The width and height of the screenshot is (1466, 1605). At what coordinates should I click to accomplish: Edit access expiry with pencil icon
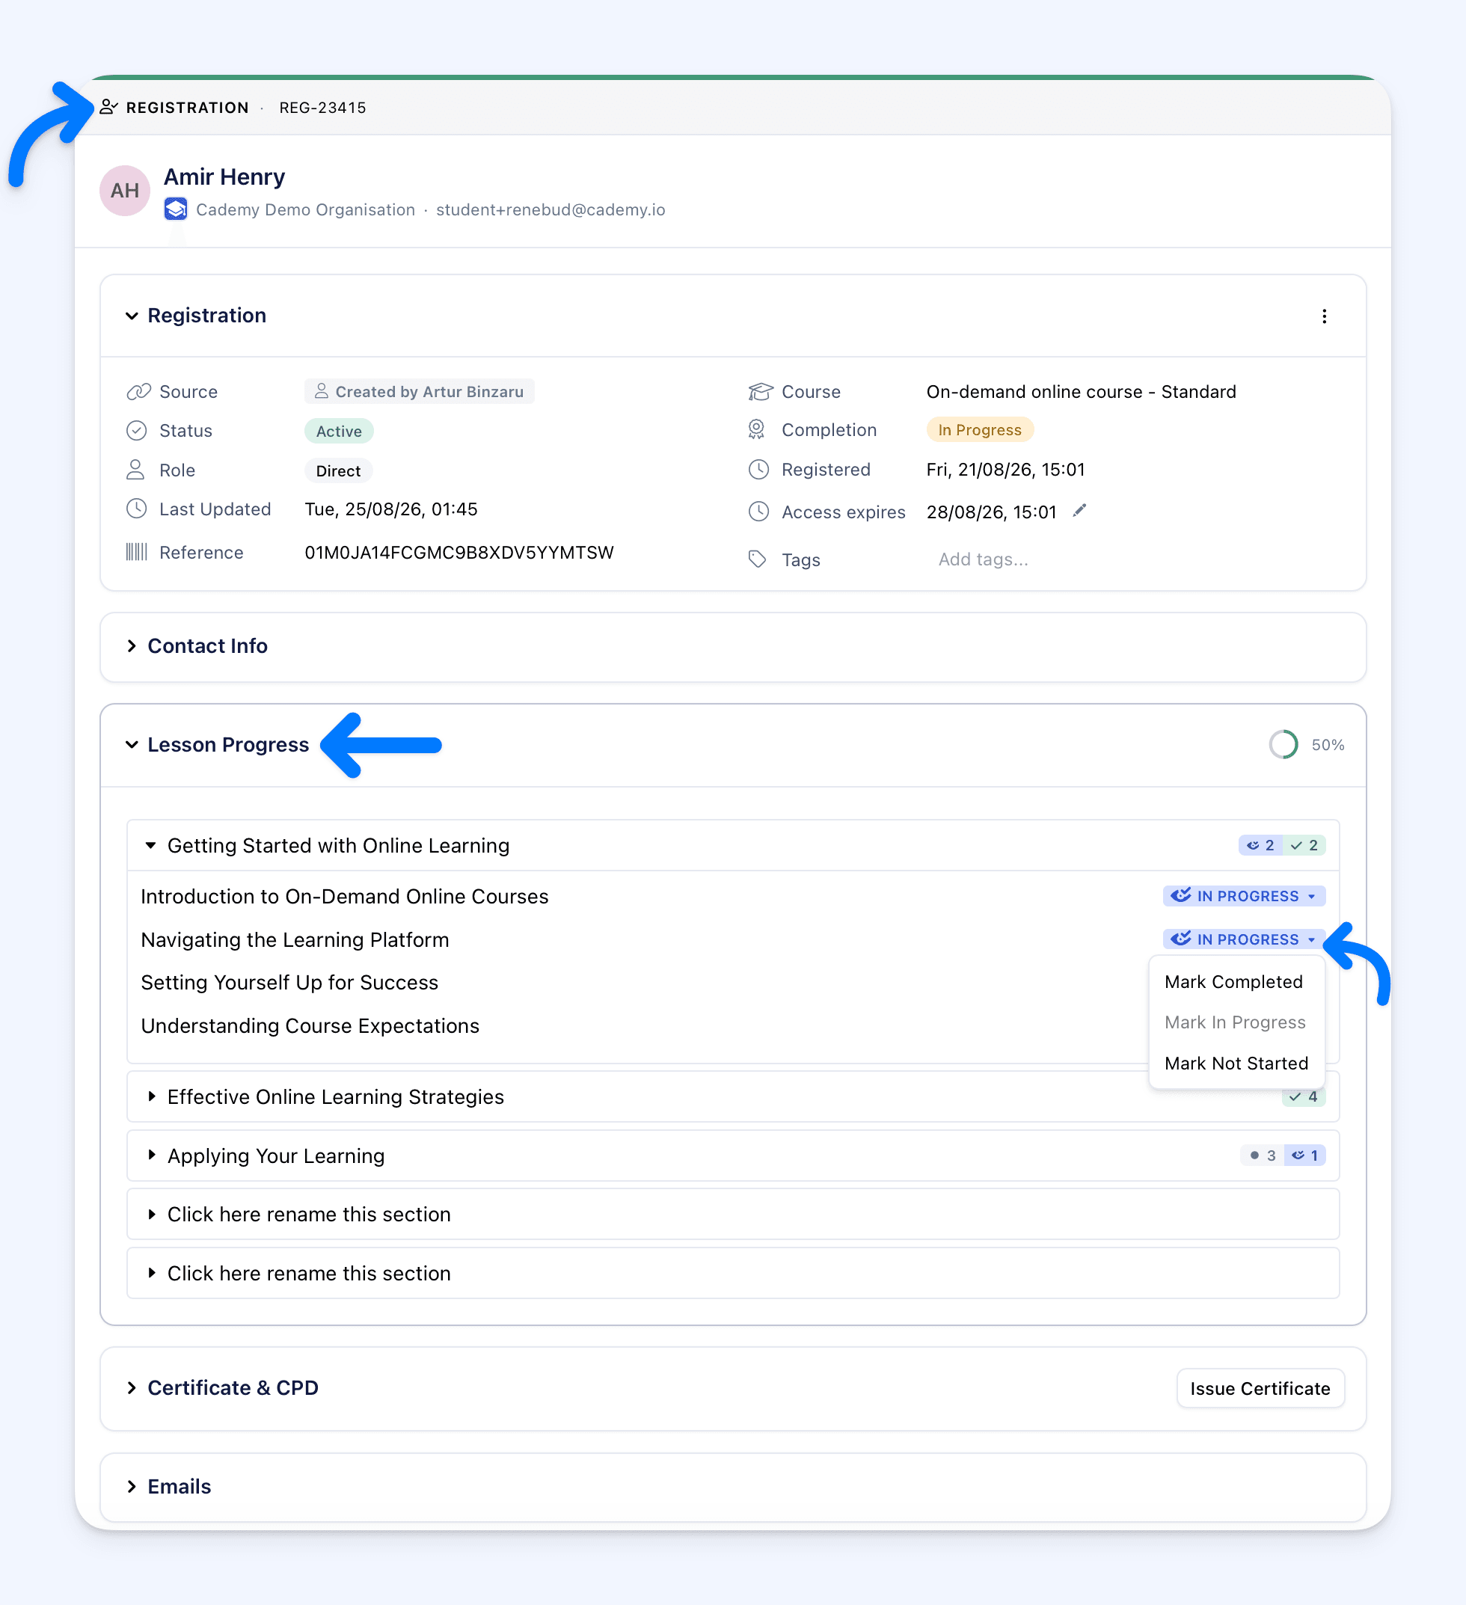click(1080, 511)
